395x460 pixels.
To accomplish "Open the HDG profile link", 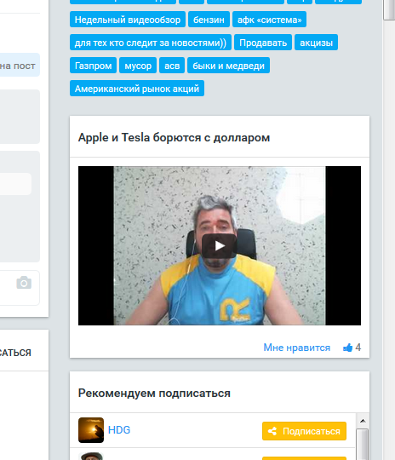I will (119, 430).
